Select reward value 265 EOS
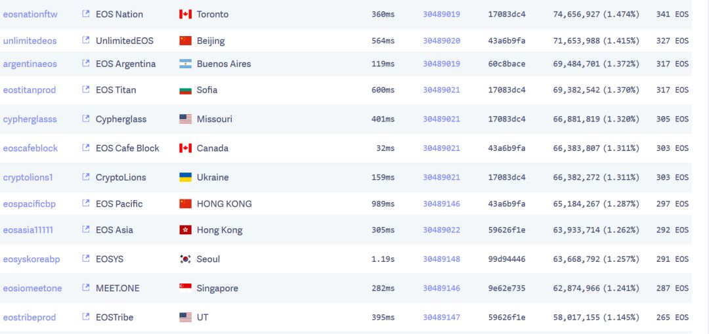The height and width of the screenshot is (334, 709). pyautogui.click(x=672, y=318)
